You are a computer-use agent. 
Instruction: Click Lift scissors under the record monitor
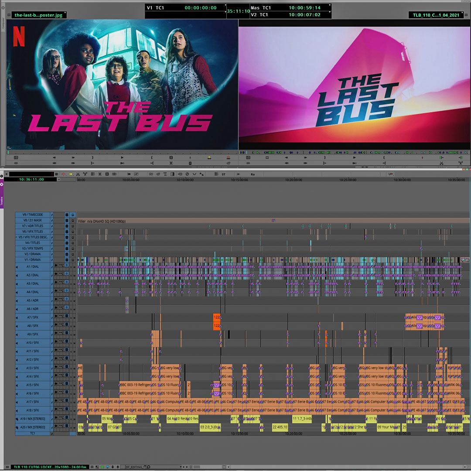pos(441,163)
